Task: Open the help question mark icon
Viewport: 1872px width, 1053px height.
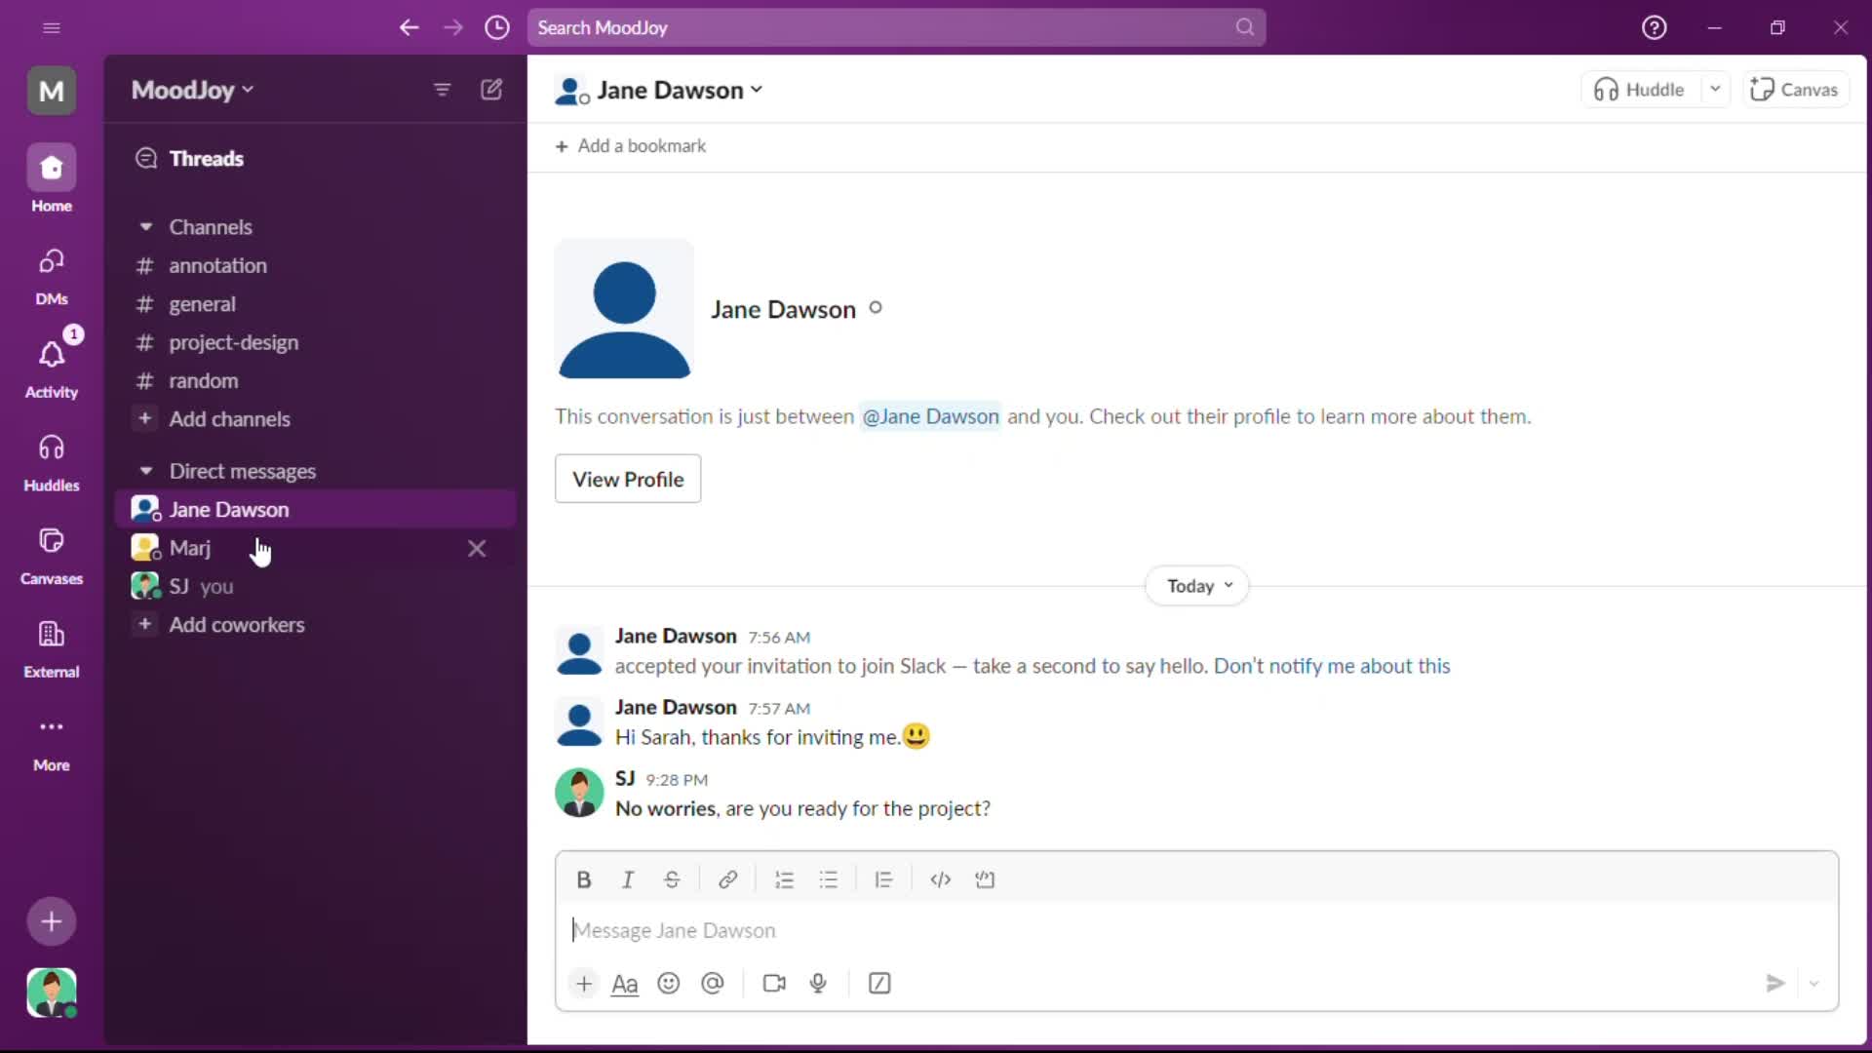Action: (x=1655, y=27)
